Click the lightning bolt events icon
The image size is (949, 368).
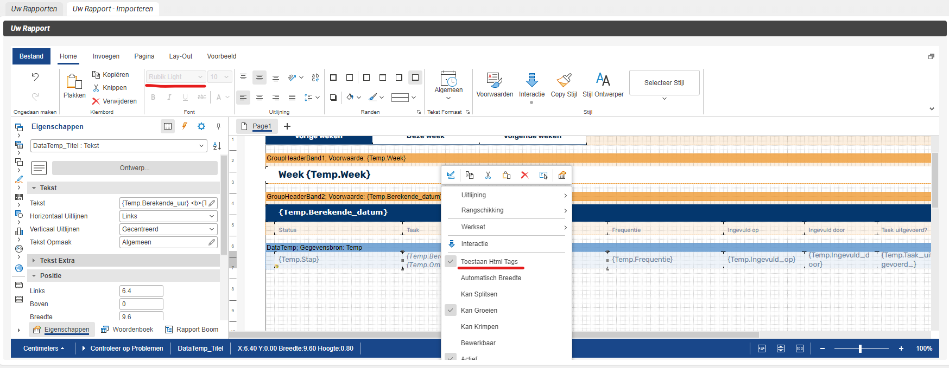click(x=185, y=126)
